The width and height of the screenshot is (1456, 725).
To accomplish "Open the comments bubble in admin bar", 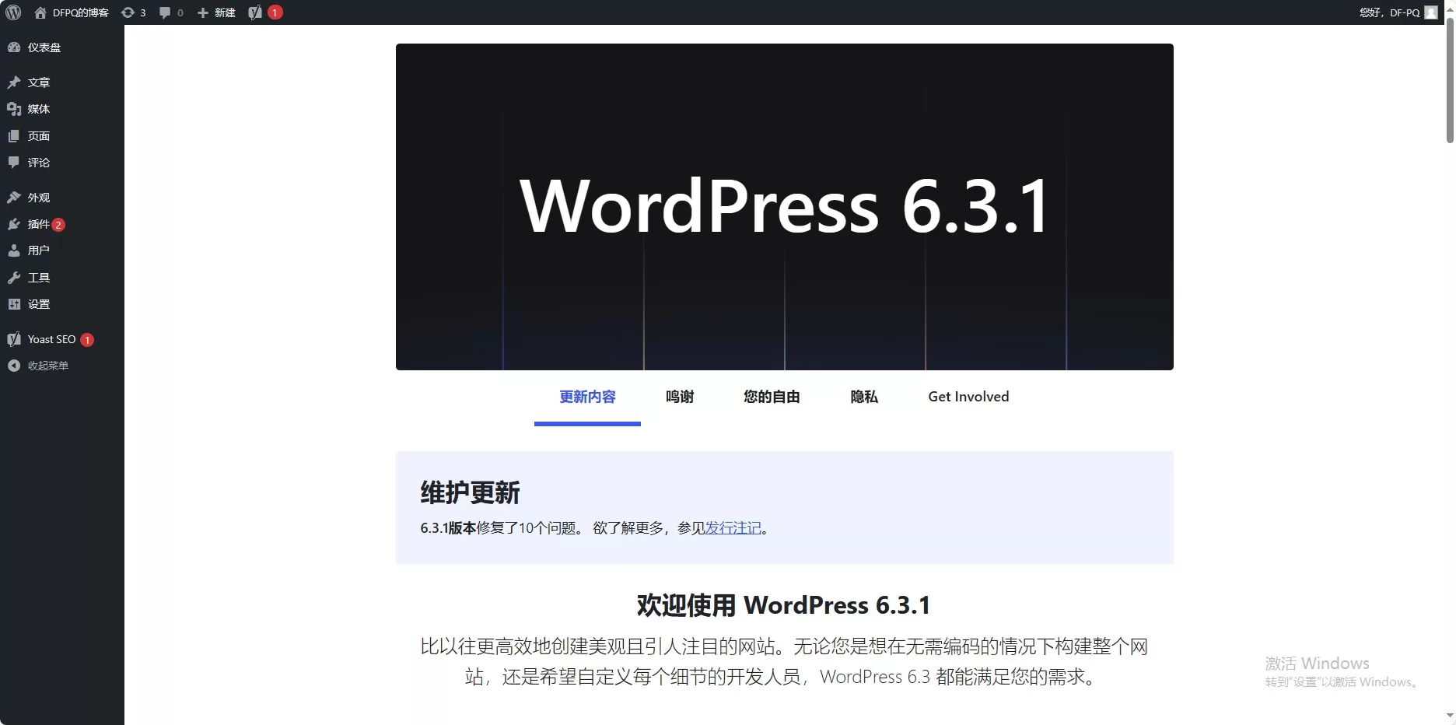I will 170,12.
